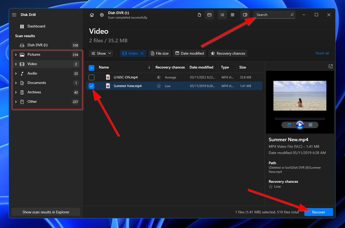345x228 pixels.
Task: Expand the Documents tree chevron
Action: (x=16, y=83)
